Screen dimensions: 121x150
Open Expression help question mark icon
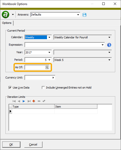click(109, 45)
